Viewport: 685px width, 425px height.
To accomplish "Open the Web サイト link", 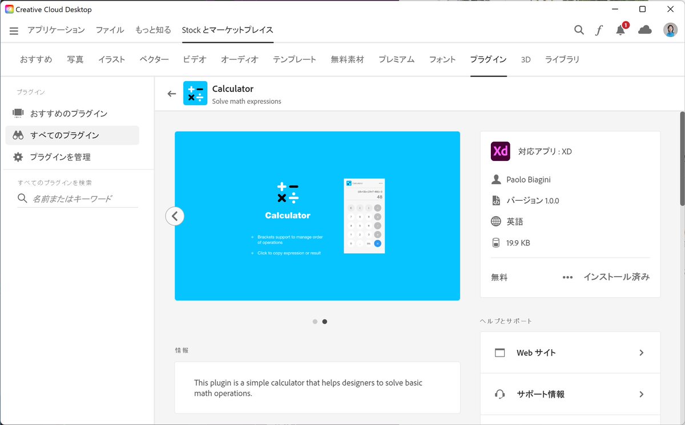I will [x=570, y=353].
